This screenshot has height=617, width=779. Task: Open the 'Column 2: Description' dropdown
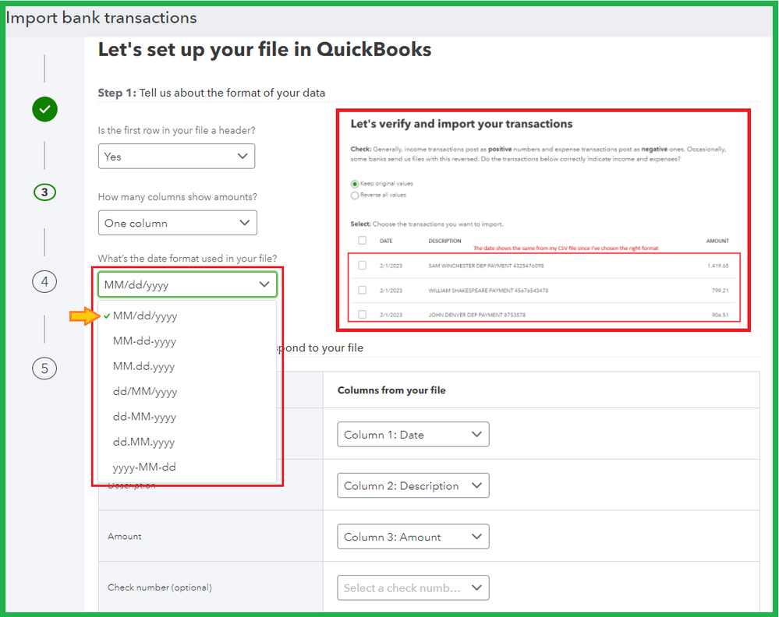(x=413, y=486)
